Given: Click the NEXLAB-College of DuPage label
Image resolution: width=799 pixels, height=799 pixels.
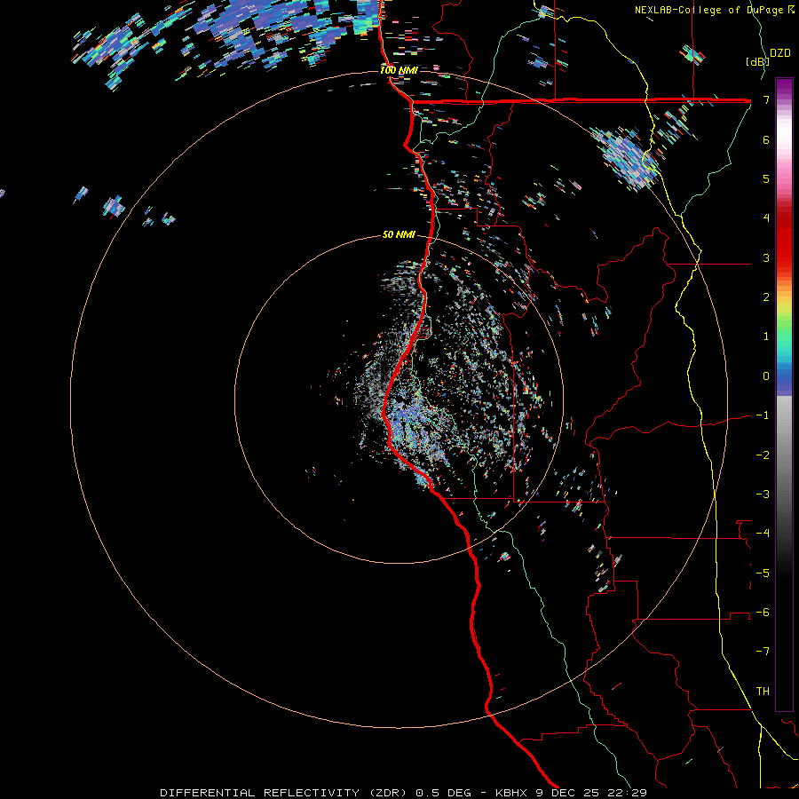Looking at the screenshot, I should [x=708, y=10].
